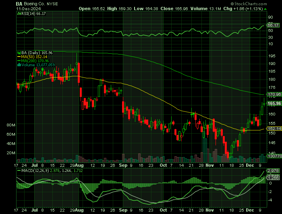Click the '190' price axis label
Viewport: 282px width, 214px height.
click(272, 64)
